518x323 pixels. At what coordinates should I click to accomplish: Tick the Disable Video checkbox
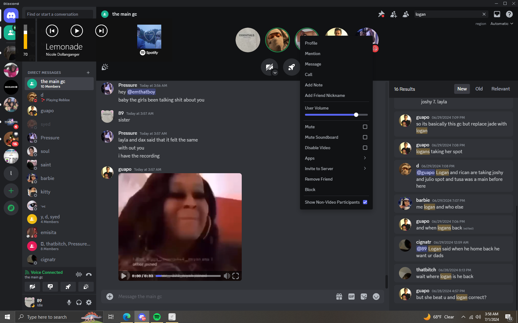point(365,148)
